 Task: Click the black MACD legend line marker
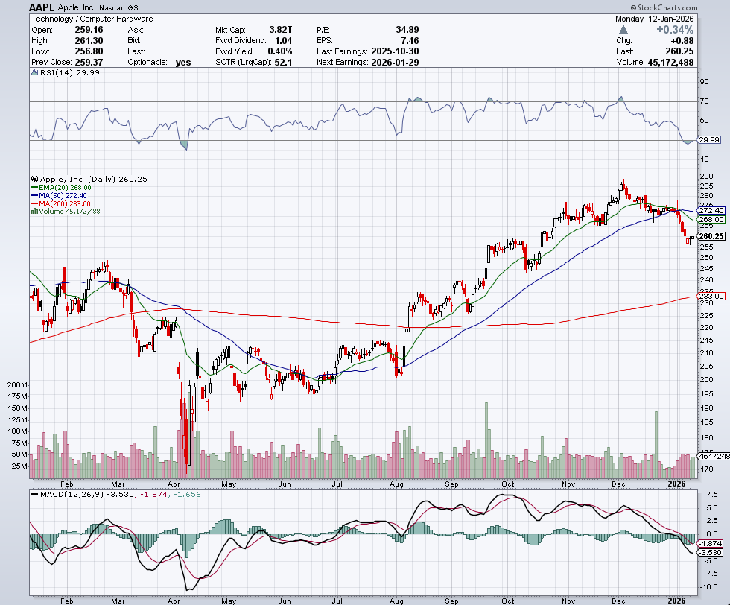(34, 494)
